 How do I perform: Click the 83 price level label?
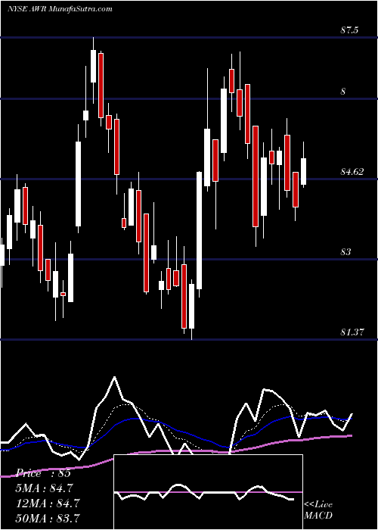346,252
